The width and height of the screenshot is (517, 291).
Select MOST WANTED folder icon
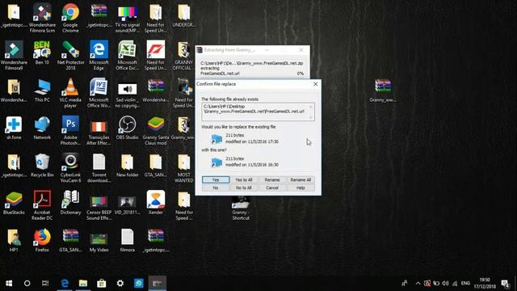pos(183,168)
